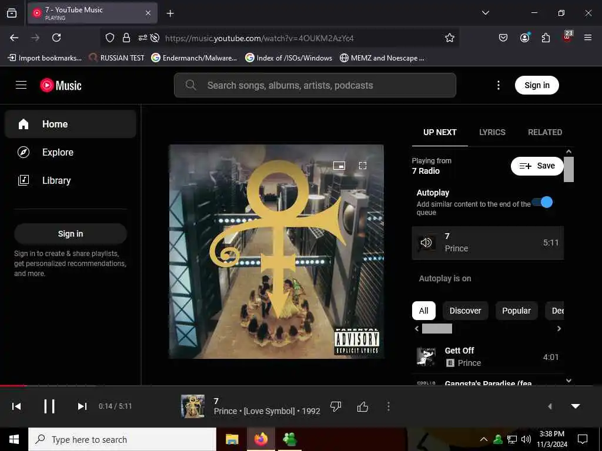The height and width of the screenshot is (451, 602).
Task: Click the player bar album thumbnail
Action: point(193,406)
